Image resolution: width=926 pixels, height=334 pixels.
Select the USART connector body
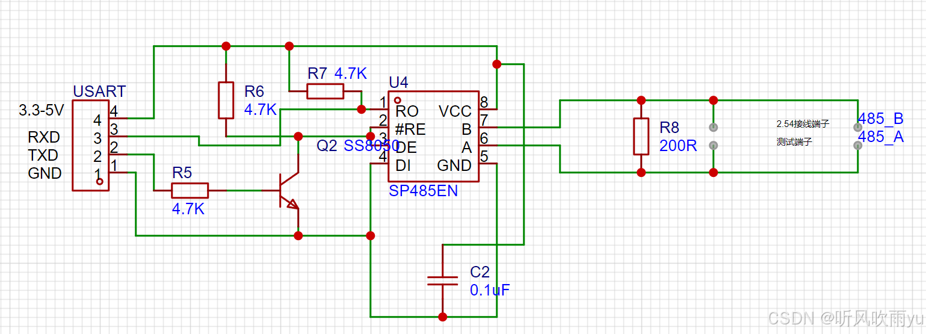(90, 146)
